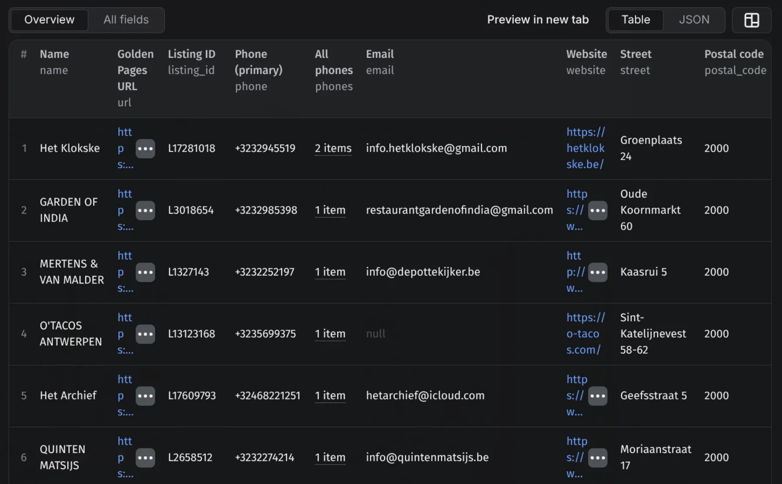Select street cell Groenplaats 24
Viewport: 782px width, 484px height.
tap(651, 148)
